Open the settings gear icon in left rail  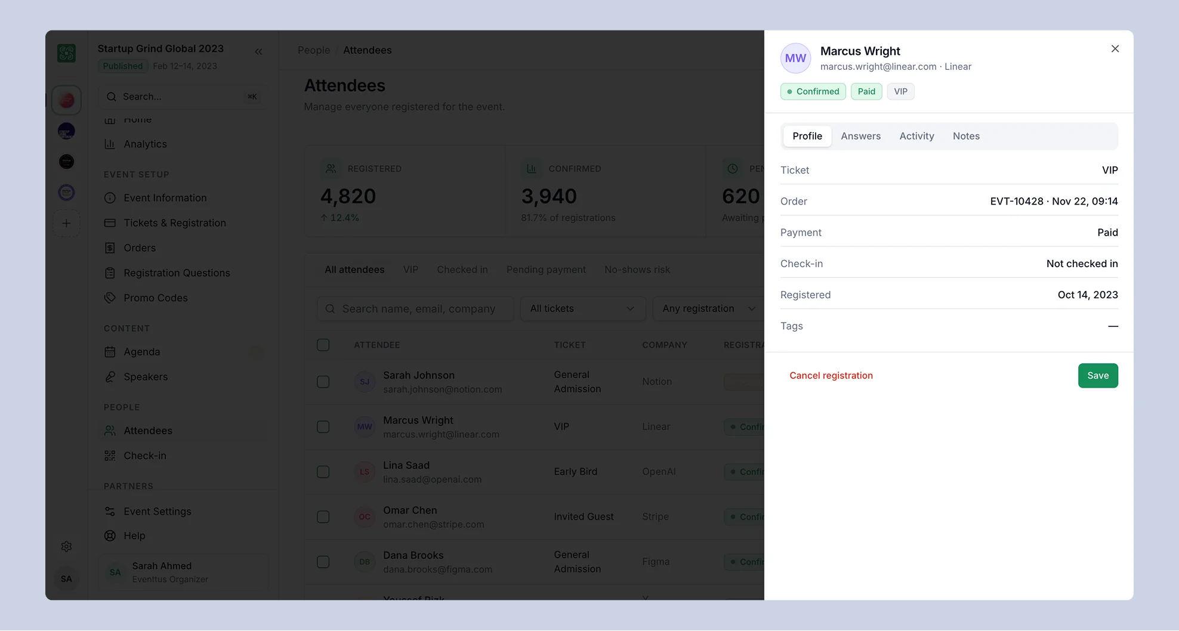tap(66, 546)
